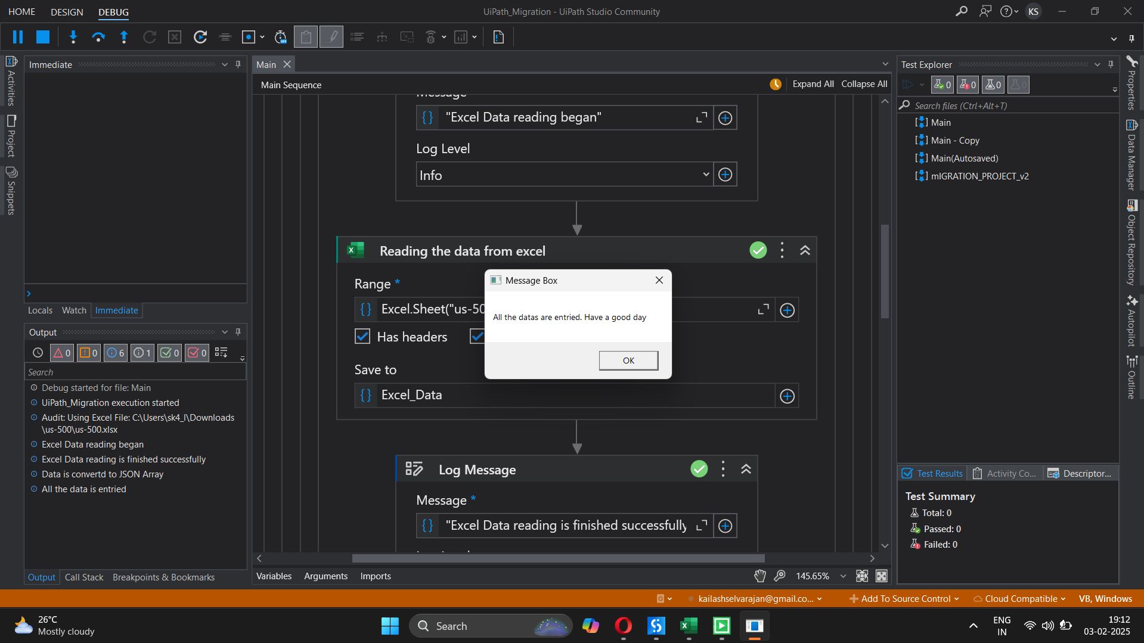Open the zoom percentage dropdown
The height and width of the screenshot is (643, 1144).
842,576
